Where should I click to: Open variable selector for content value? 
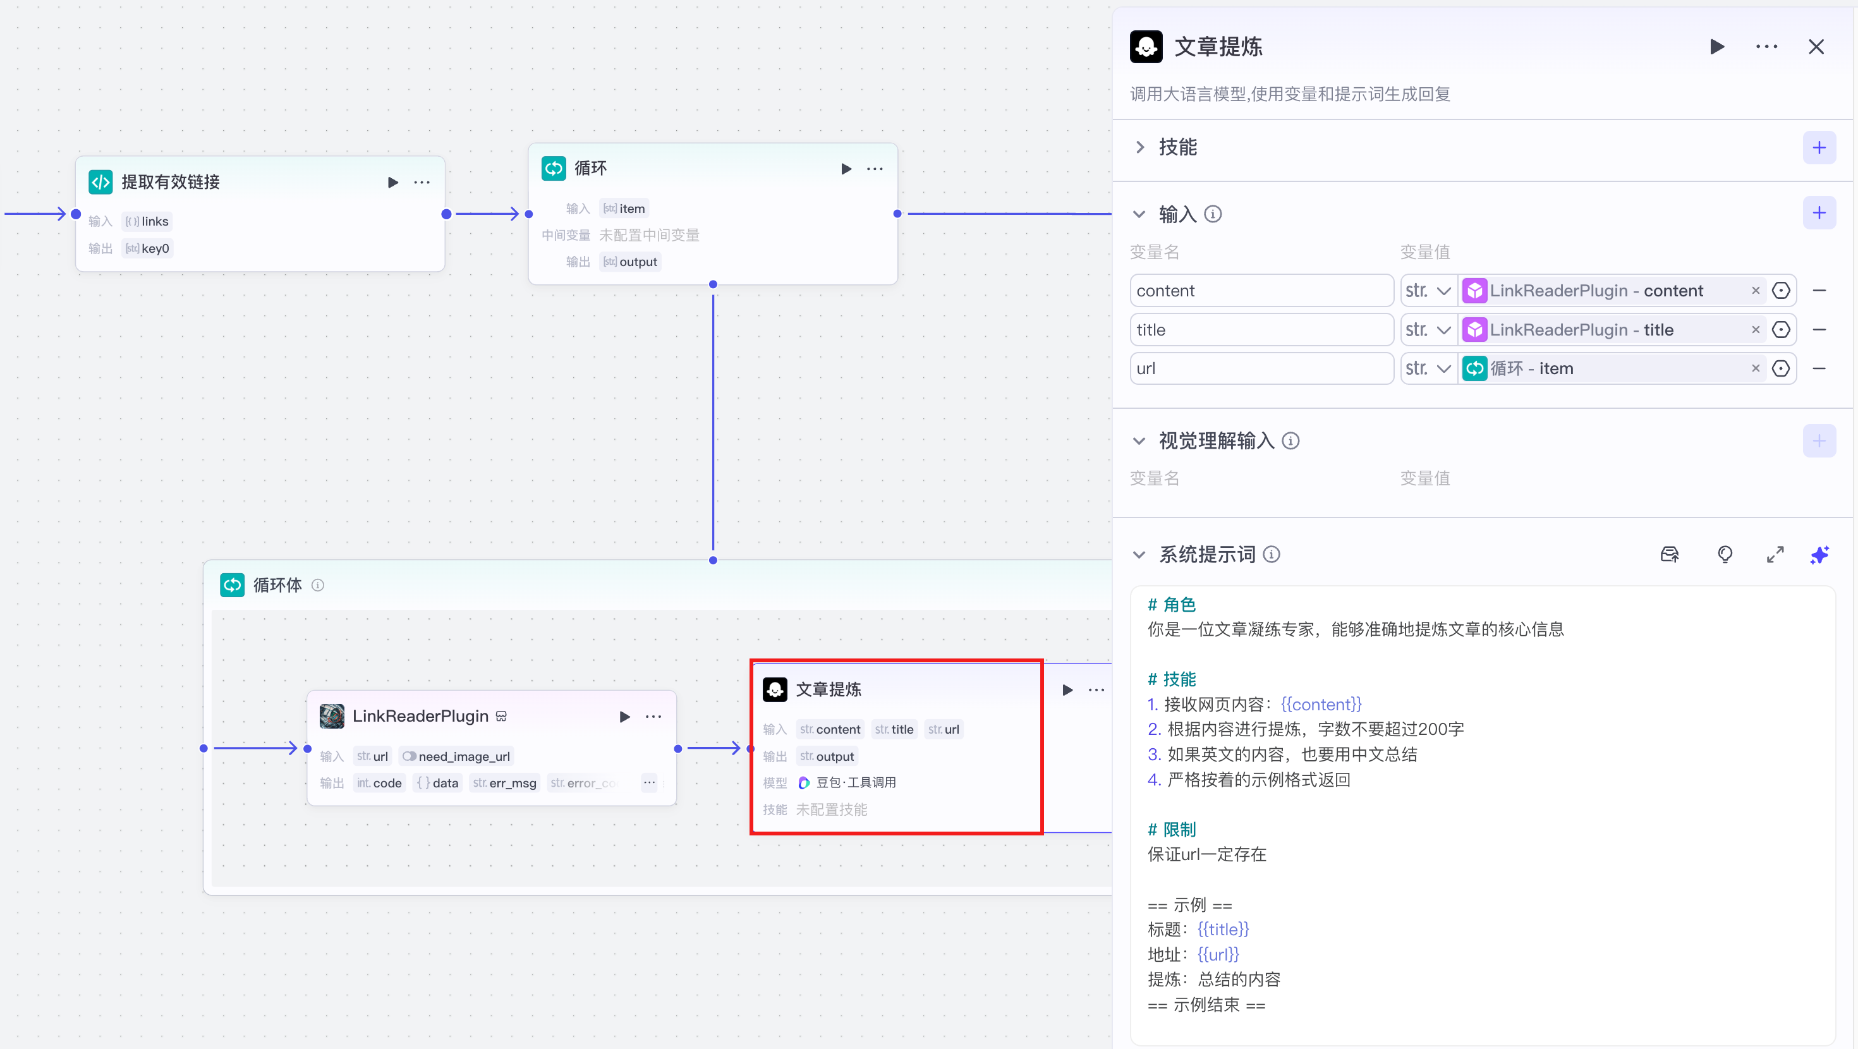(x=1781, y=291)
